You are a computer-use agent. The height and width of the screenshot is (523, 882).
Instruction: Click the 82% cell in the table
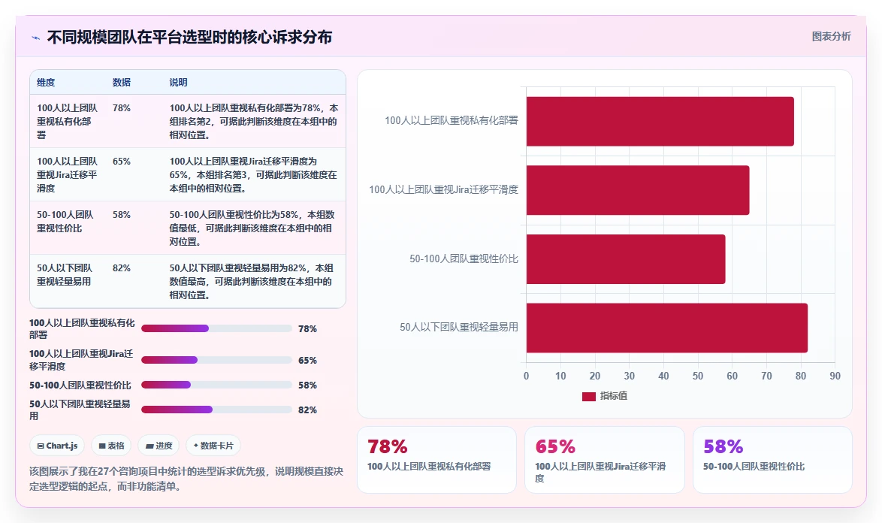122,268
